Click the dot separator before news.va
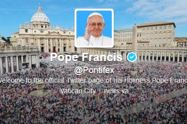 (x=100, y=91)
